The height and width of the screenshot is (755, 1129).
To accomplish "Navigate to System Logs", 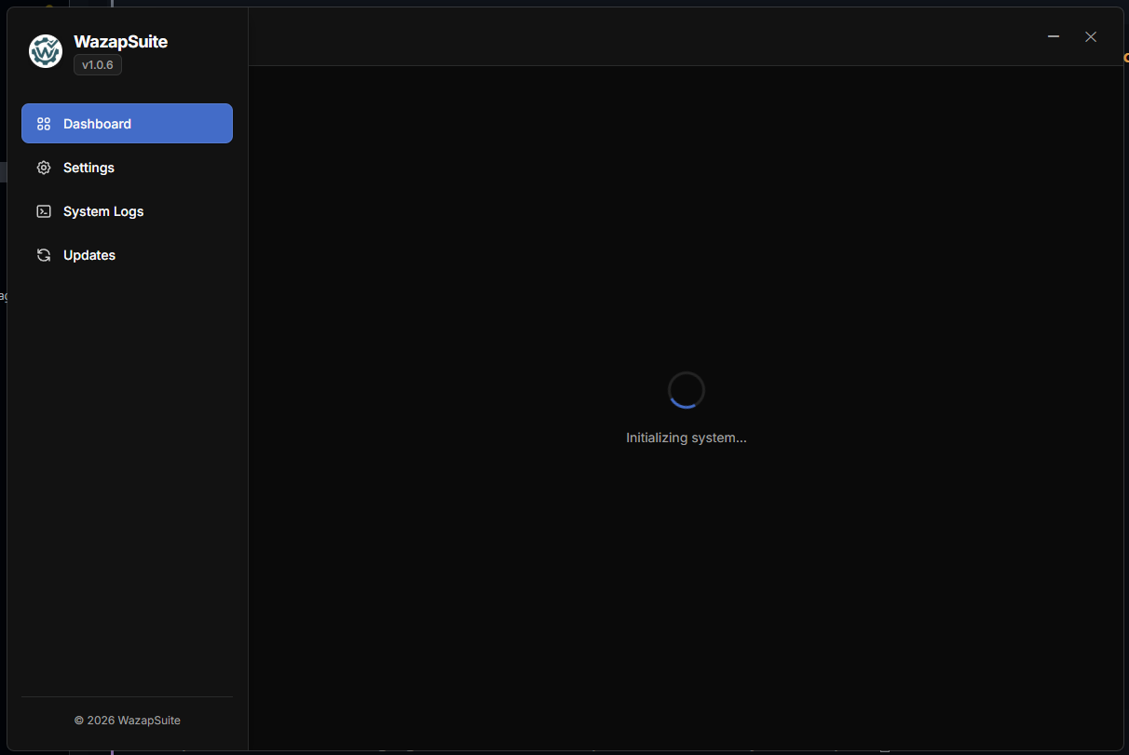I will [102, 211].
